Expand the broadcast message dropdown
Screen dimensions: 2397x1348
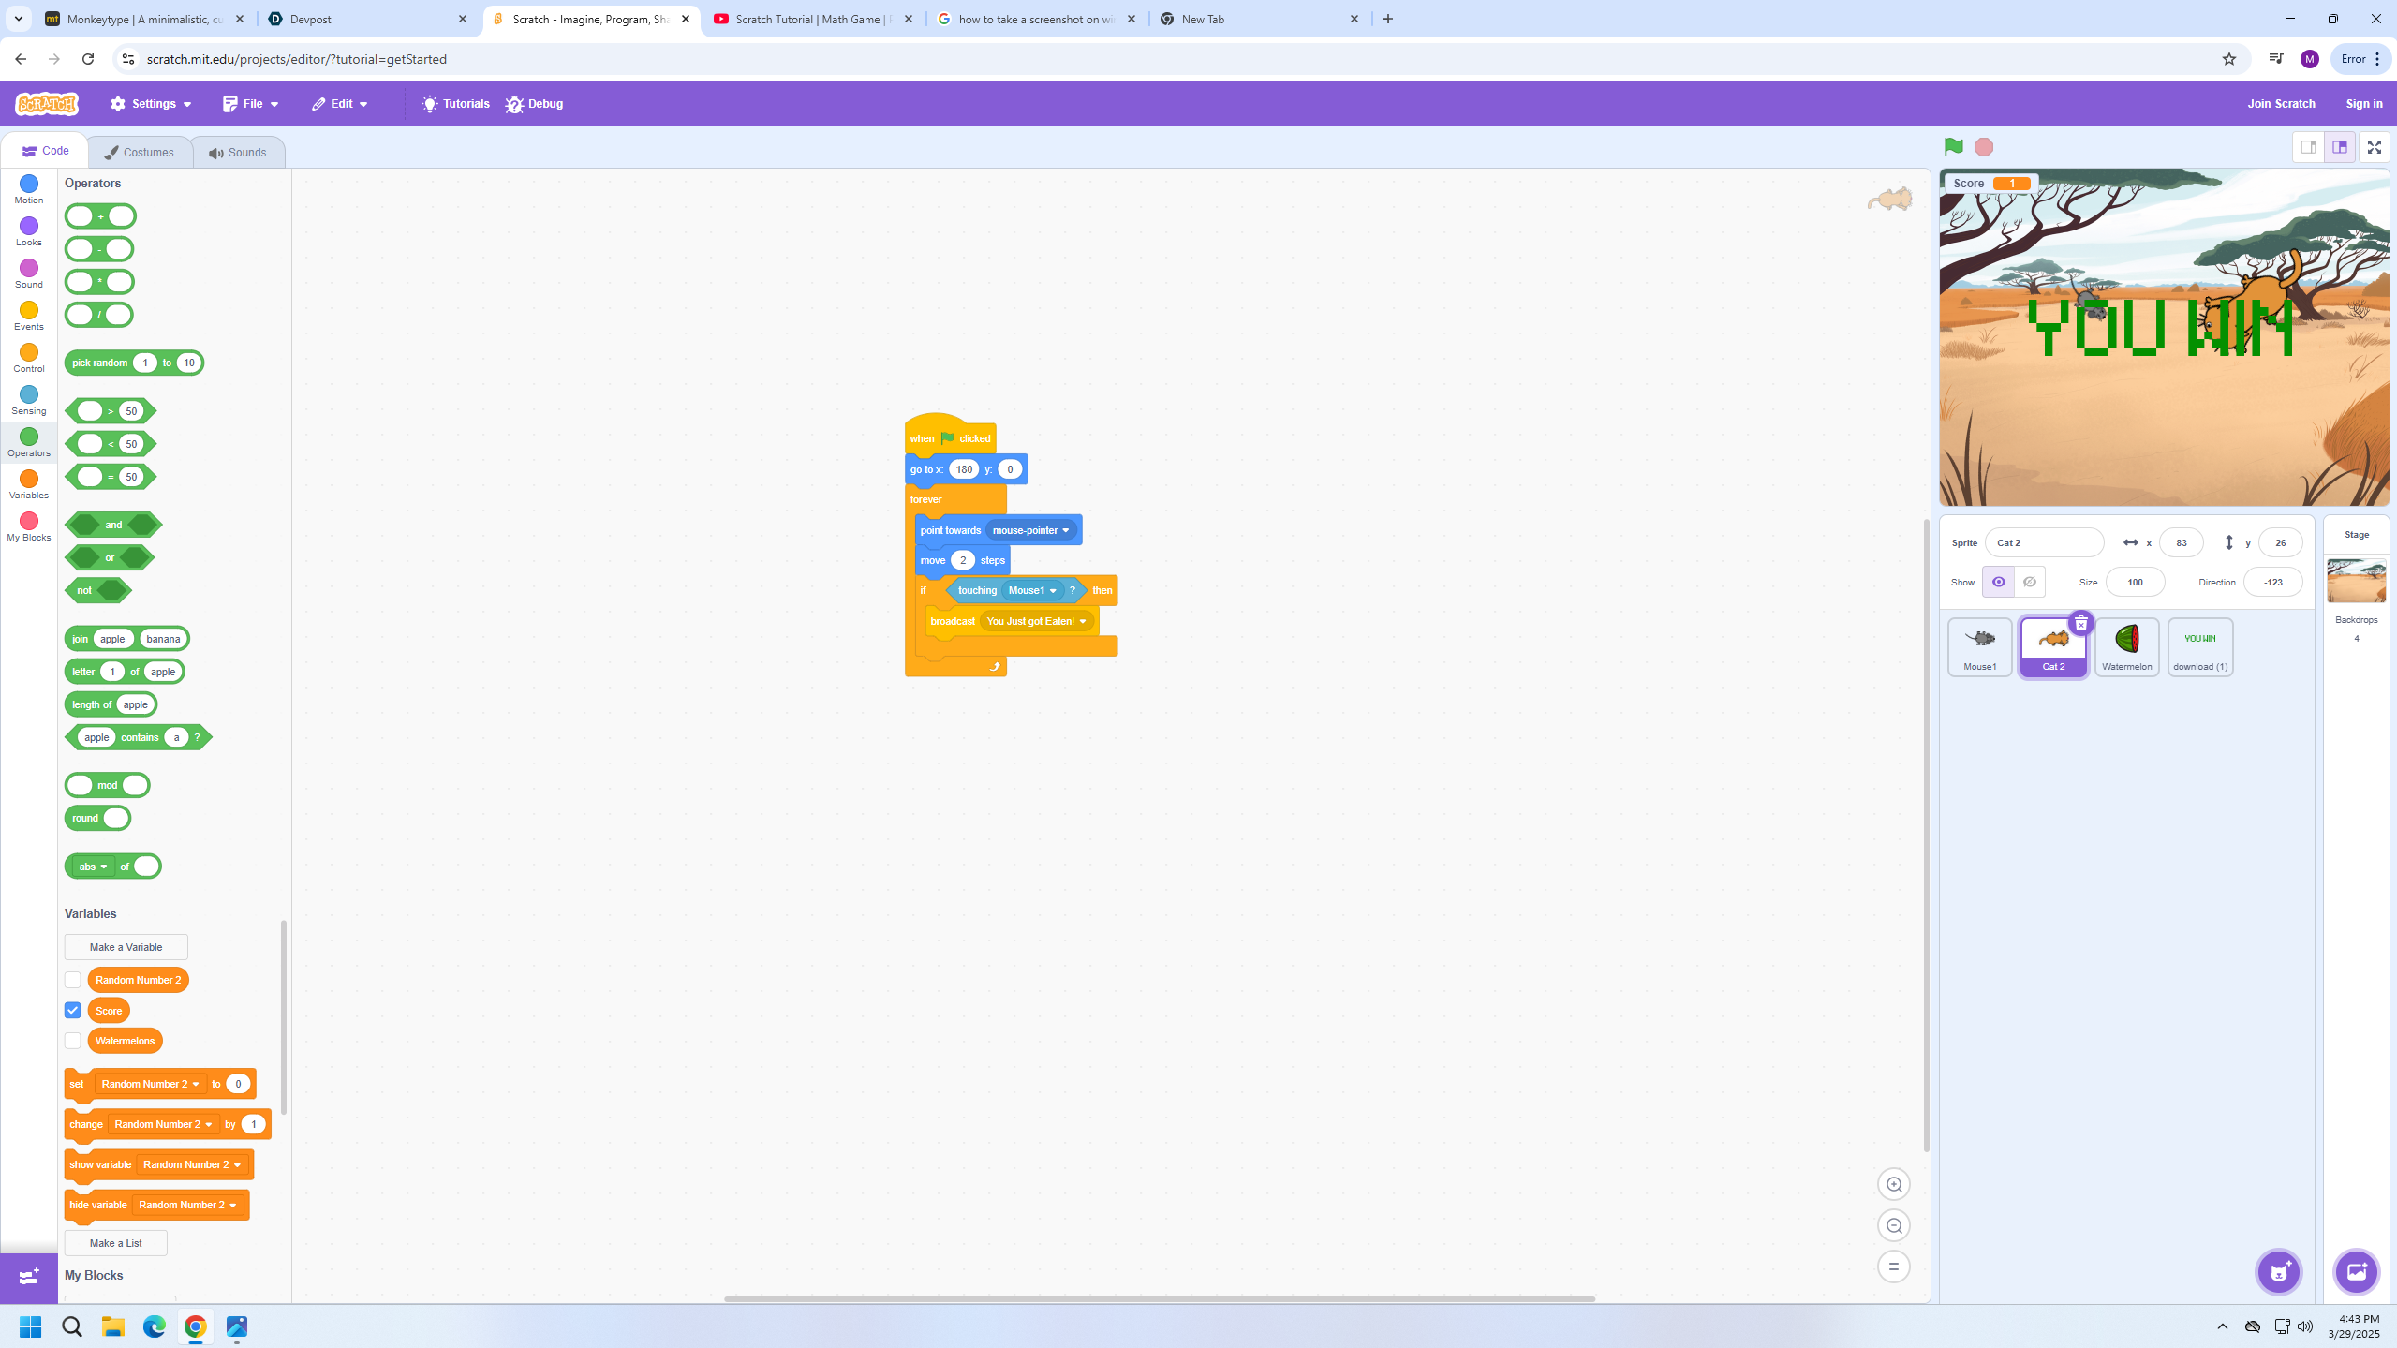click(1083, 621)
